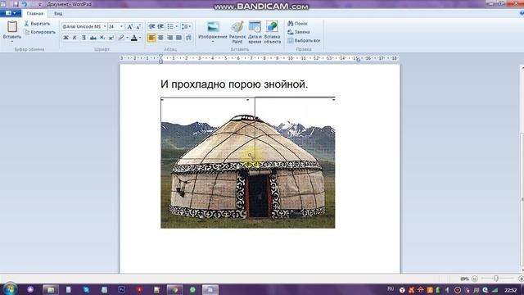The image size is (524, 295).
Task: Cut selection with Вырезать
Action: 37,24
